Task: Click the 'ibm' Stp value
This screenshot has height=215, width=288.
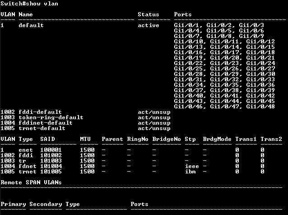Action: (190, 172)
